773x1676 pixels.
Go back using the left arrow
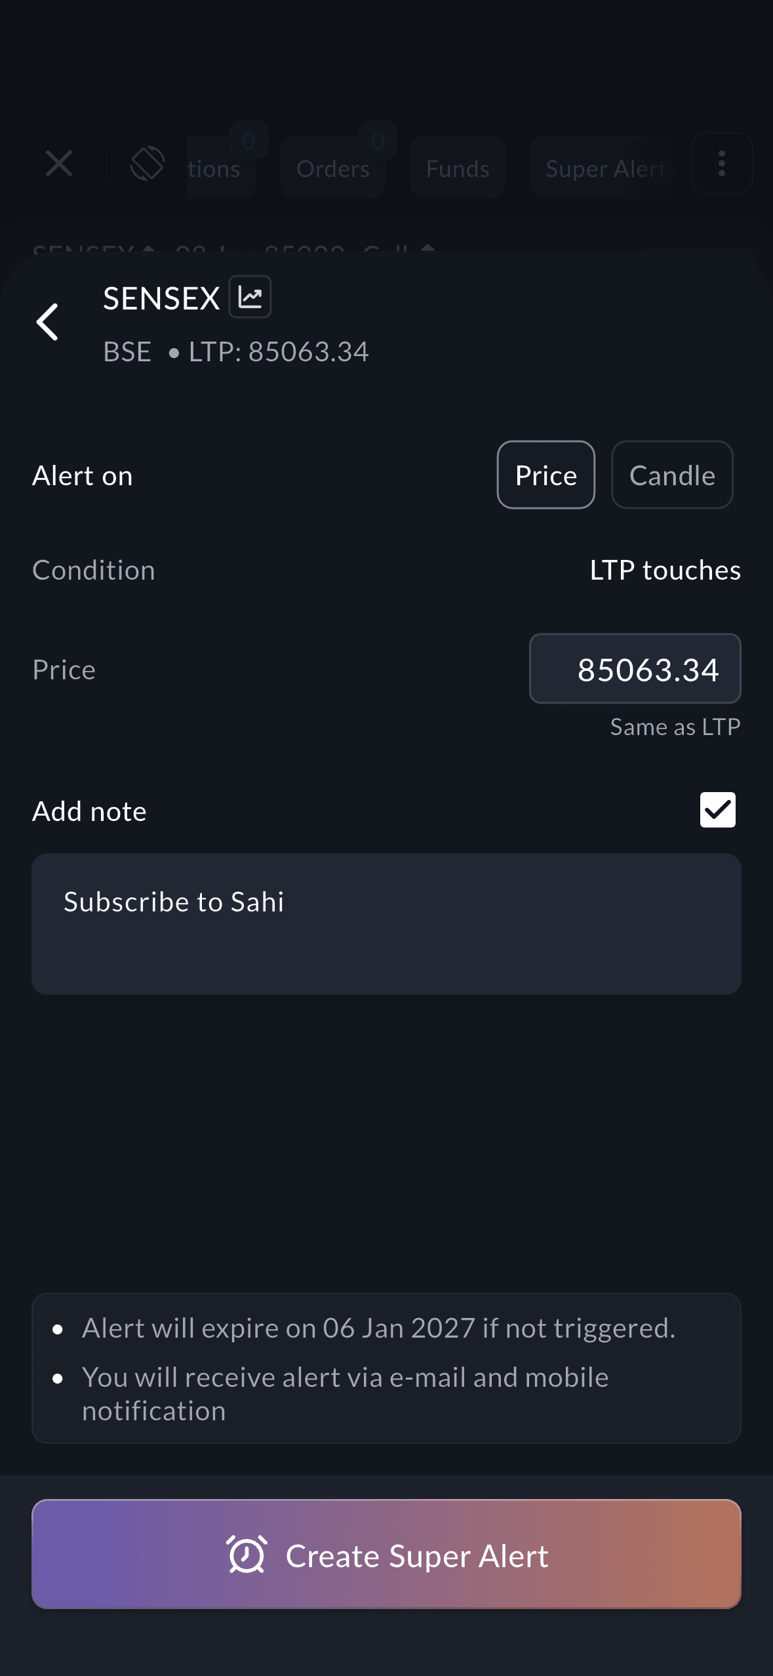click(48, 322)
